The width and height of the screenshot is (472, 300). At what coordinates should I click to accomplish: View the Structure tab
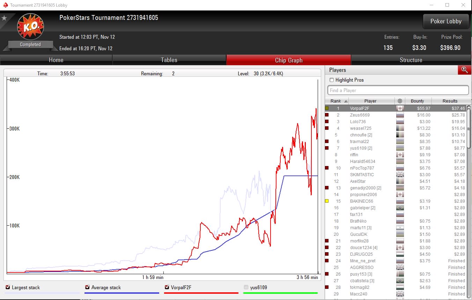(x=411, y=60)
